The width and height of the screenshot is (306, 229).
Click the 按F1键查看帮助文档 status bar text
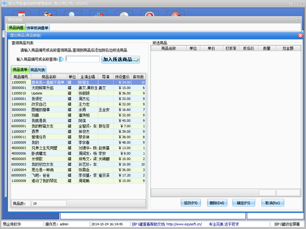coord(148,224)
